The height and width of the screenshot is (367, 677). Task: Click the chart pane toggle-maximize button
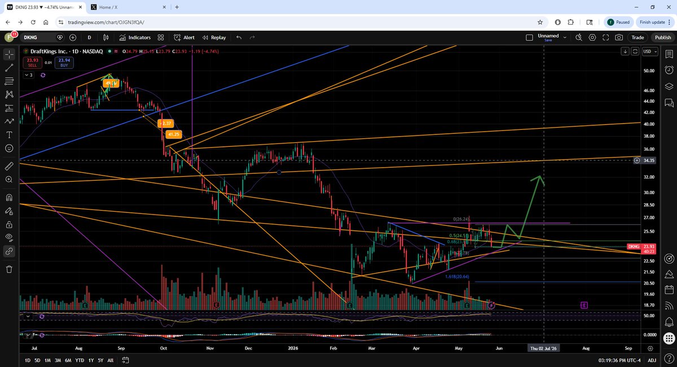635,51
